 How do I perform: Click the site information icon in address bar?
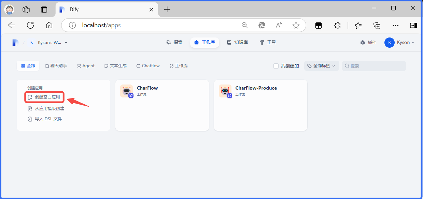(72, 25)
